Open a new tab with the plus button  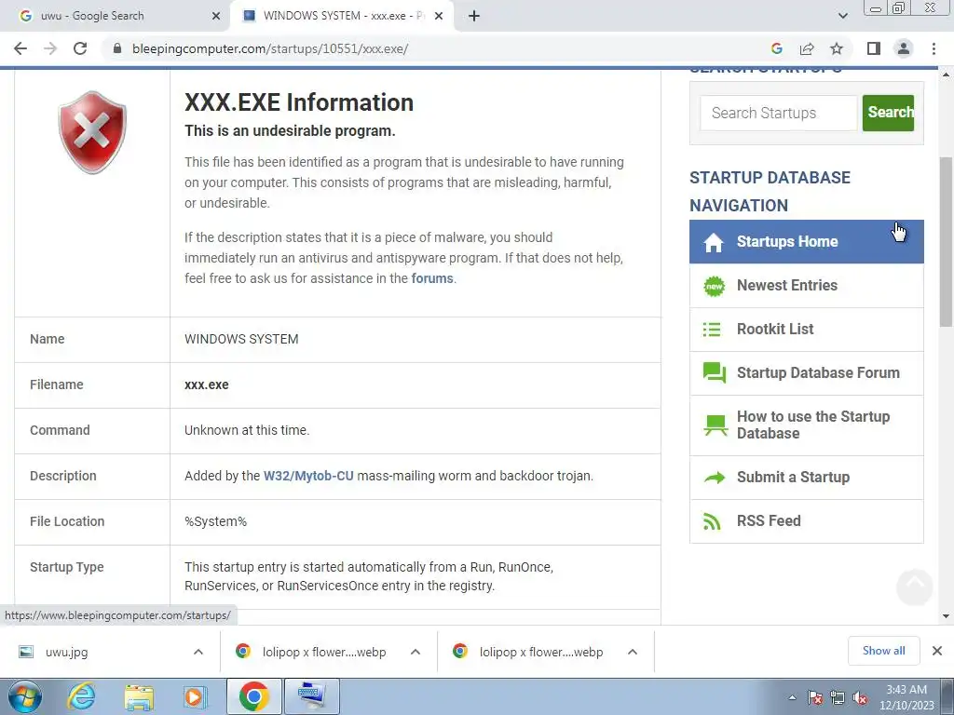[474, 16]
